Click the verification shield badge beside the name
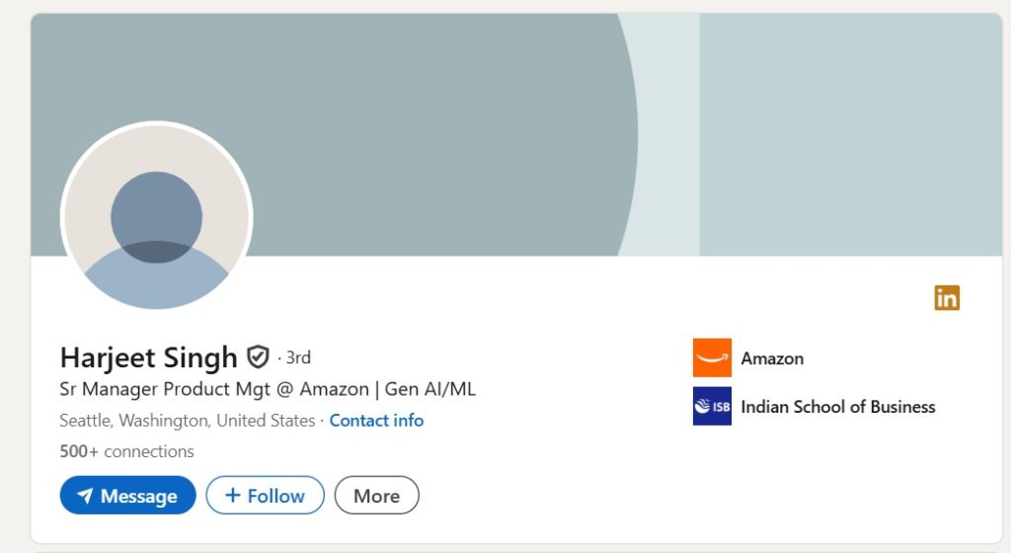This screenshot has height=553, width=1011. coord(258,356)
